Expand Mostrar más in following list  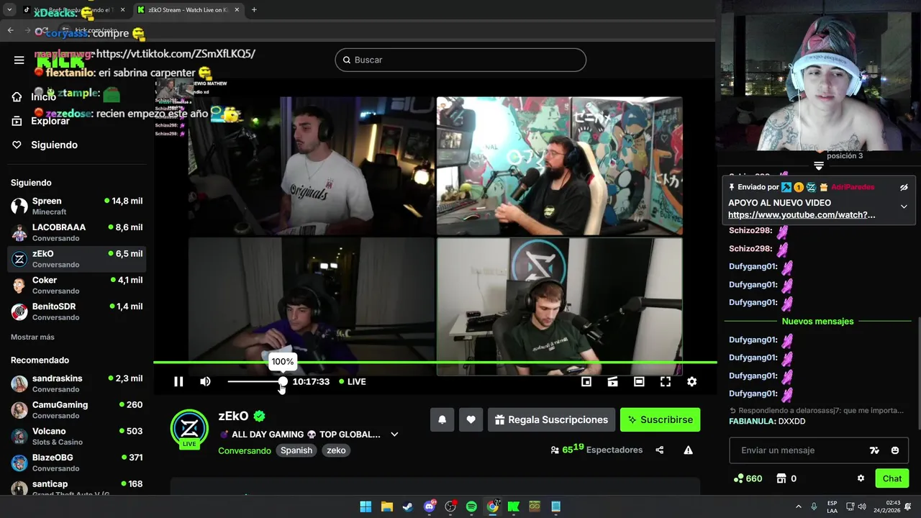(32, 337)
